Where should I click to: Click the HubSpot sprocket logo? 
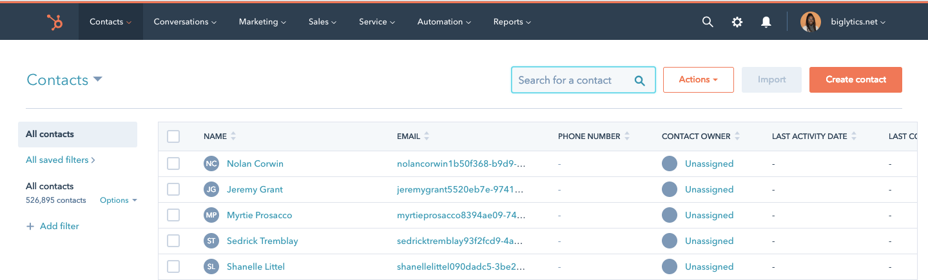tap(55, 22)
